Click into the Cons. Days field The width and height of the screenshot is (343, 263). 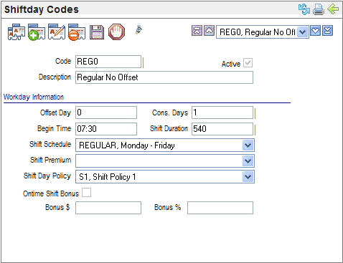pyautogui.click(x=222, y=113)
